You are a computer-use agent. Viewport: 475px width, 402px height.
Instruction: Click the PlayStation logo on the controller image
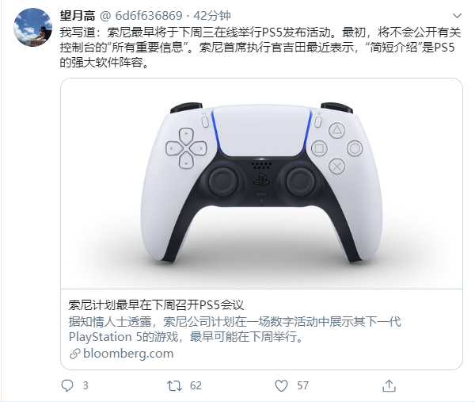(262, 179)
